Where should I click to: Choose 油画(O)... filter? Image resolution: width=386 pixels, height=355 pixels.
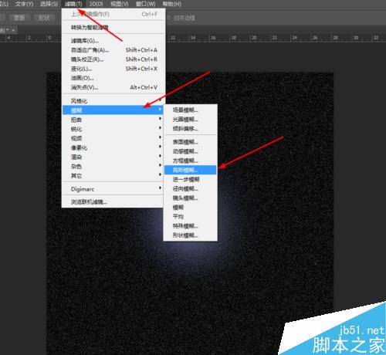(113, 78)
